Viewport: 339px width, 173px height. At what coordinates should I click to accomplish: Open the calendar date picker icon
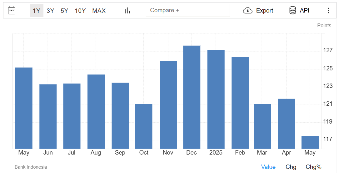click(12, 10)
